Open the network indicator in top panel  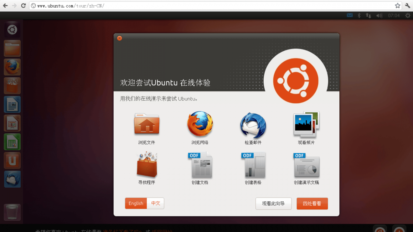(x=368, y=15)
